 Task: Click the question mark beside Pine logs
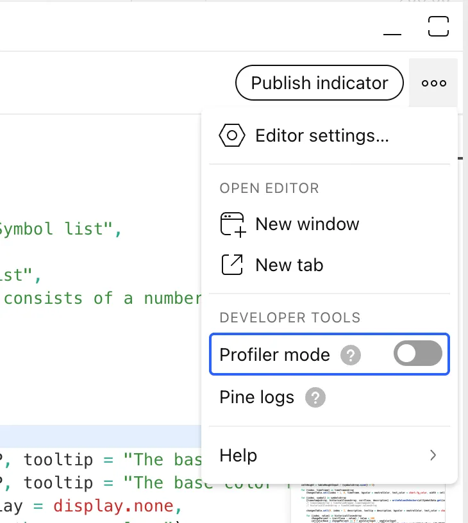[x=315, y=397]
